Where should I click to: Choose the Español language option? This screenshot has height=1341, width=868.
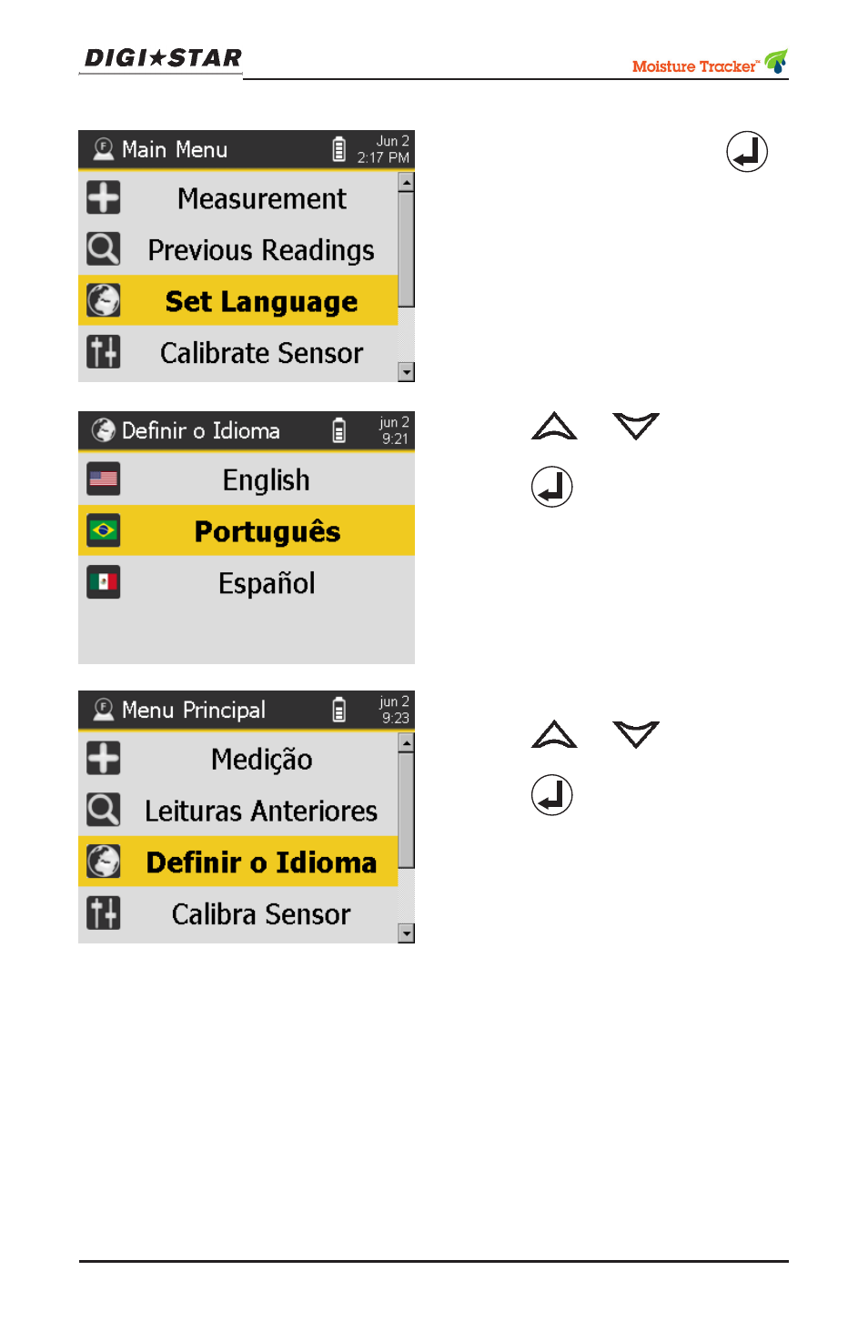[x=247, y=582]
